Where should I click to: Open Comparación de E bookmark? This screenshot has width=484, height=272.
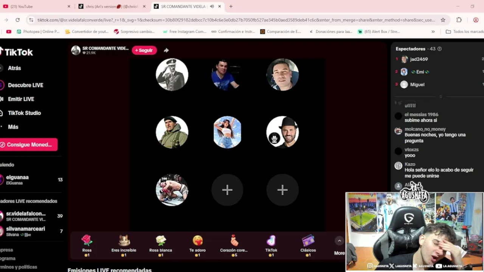pos(281,32)
